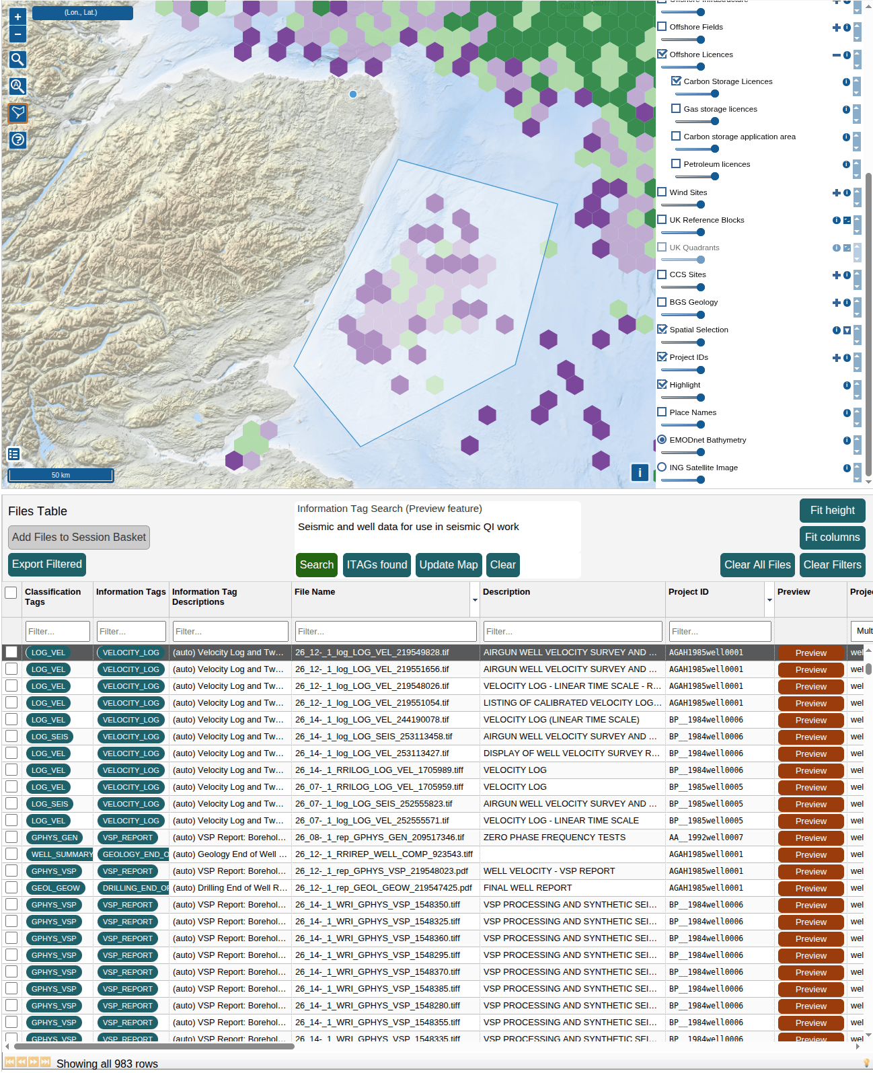This screenshot has width=873, height=1073.
Task: Show info for Gas storage licences layer
Action: (x=846, y=110)
